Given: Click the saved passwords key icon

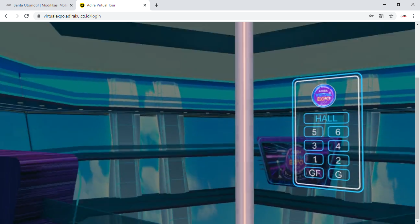Looking at the screenshot, I should point(371,16).
